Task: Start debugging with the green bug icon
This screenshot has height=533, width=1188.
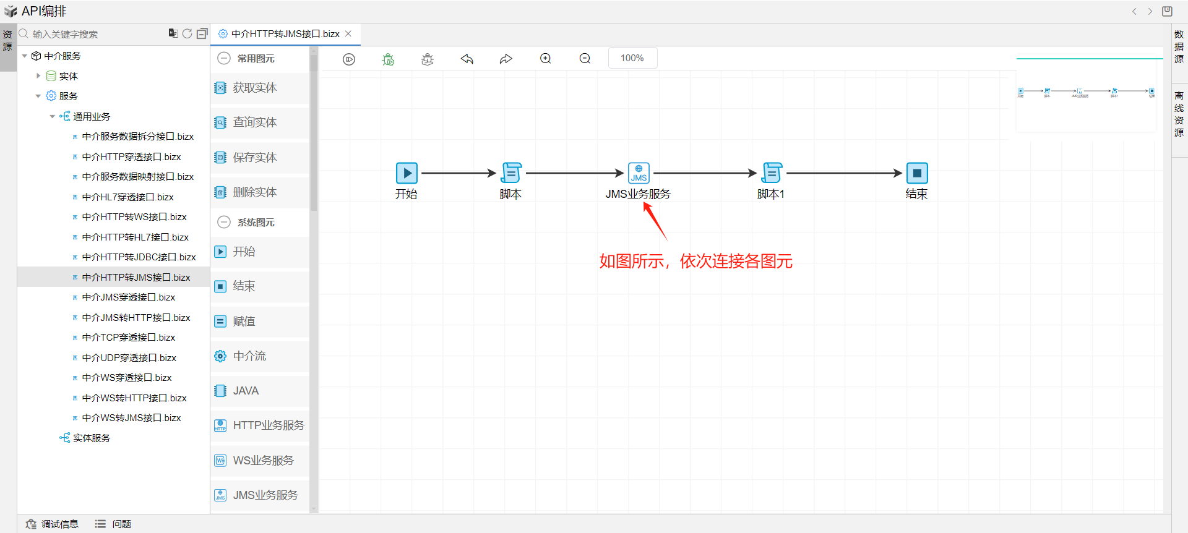Action: 388,59
